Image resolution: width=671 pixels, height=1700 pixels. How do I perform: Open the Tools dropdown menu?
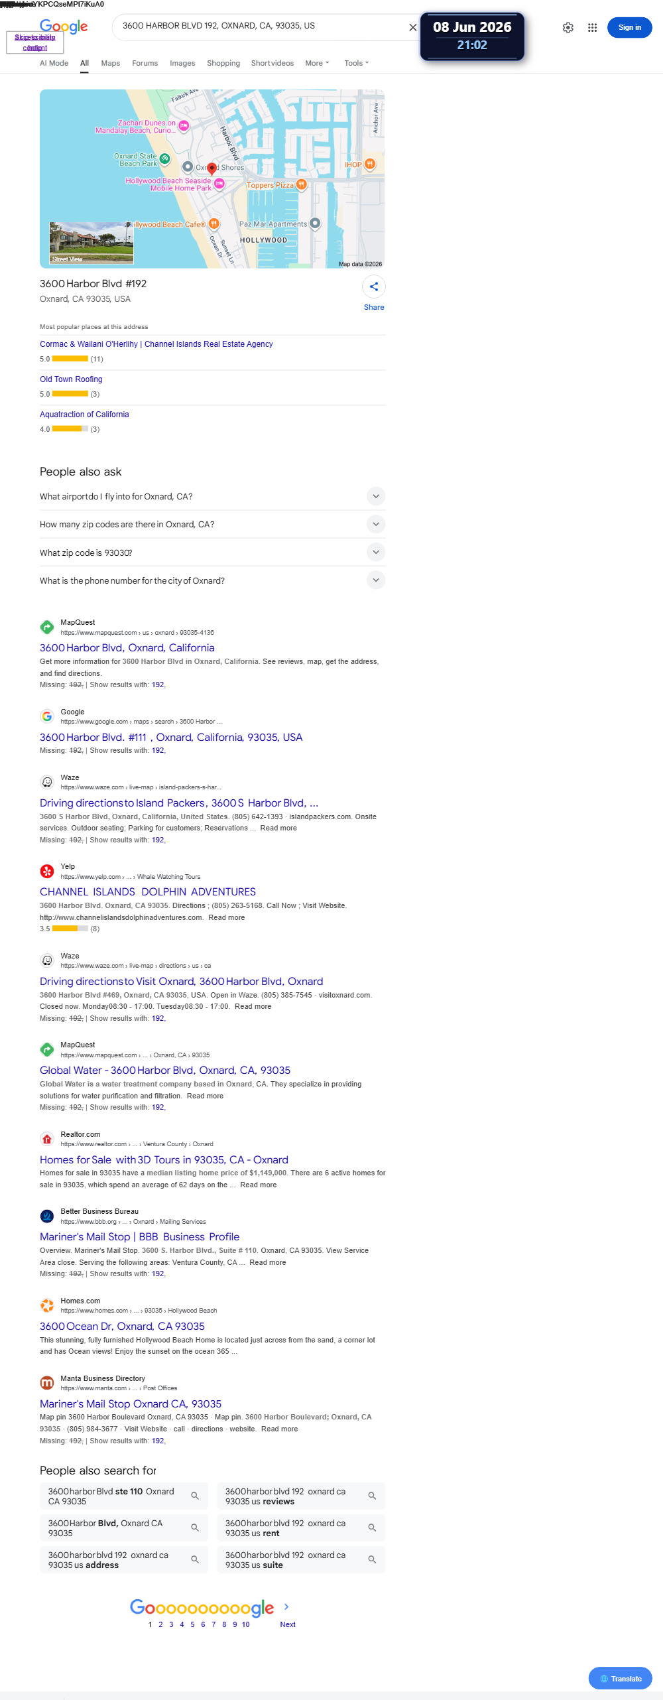(x=356, y=63)
